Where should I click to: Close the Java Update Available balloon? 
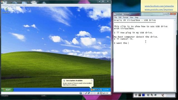click(92, 80)
